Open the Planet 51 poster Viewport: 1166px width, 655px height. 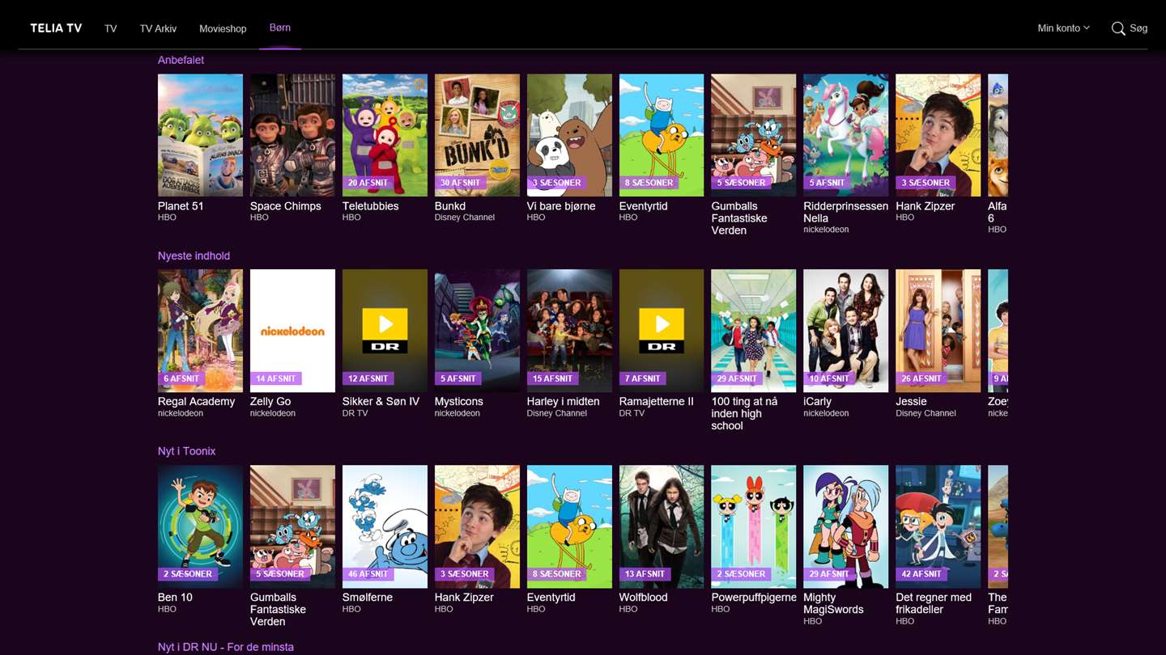[200, 135]
